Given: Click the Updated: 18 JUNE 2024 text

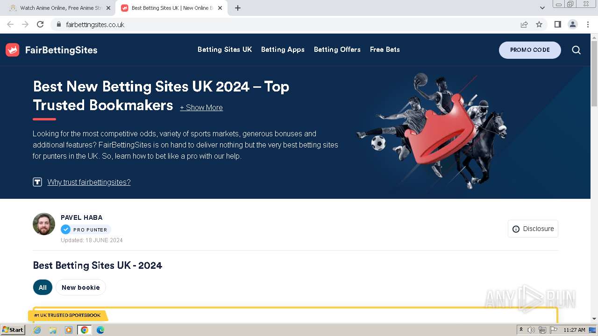Looking at the screenshot, I should pos(92,240).
